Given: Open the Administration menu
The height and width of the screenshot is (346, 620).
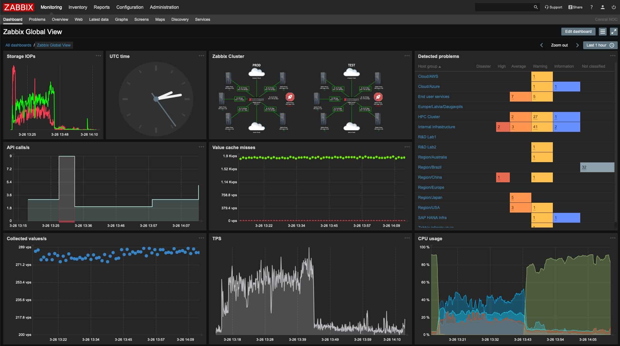Looking at the screenshot, I should [164, 7].
